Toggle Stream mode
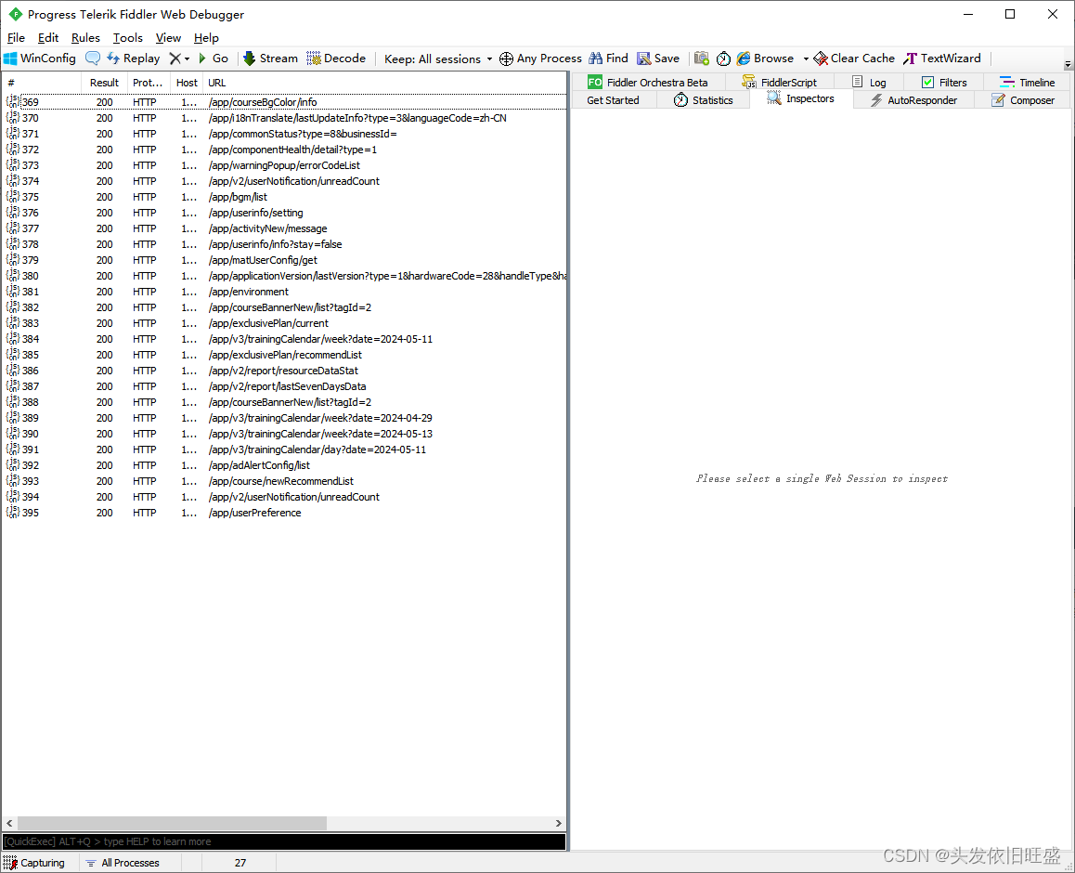1075x873 pixels. pos(270,59)
